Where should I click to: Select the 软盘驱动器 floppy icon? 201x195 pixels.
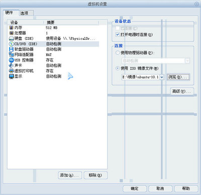tap(12, 49)
